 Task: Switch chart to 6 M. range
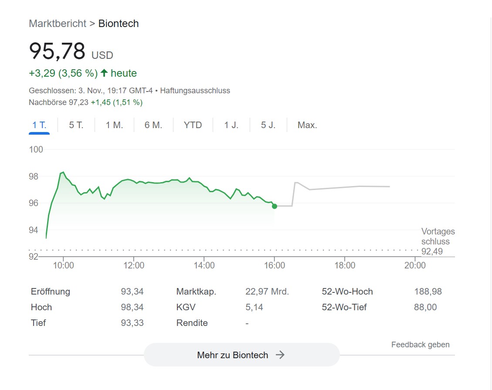point(153,125)
